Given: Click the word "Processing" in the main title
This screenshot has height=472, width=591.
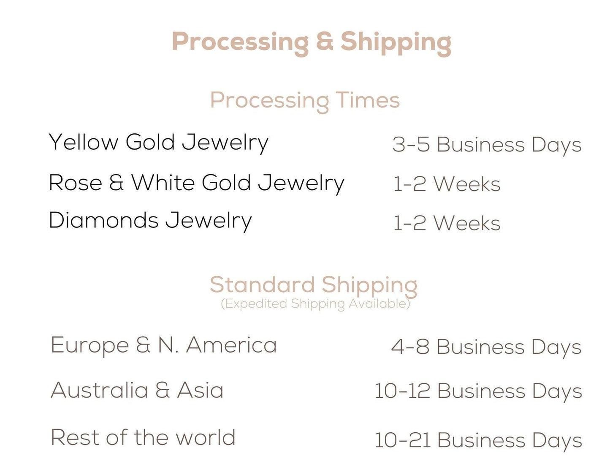Looking at the screenshot, I should tap(240, 42).
